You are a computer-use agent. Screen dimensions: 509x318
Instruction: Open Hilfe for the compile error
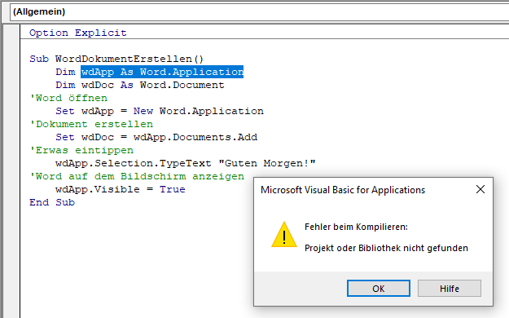click(x=450, y=289)
